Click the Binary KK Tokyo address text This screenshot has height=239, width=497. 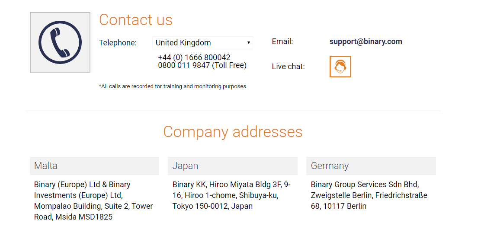coord(232,195)
